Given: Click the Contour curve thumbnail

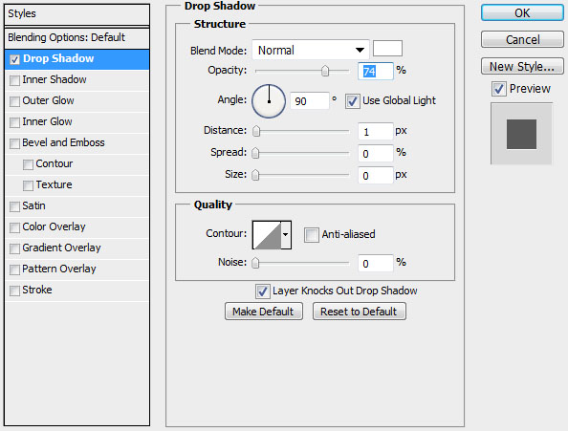Looking at the screenshot, I should point(267,235).
